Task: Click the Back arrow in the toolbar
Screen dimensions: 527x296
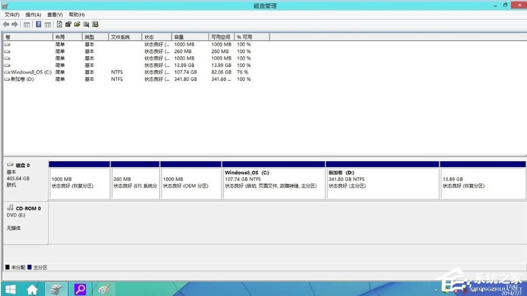Action: click(6, 24)
